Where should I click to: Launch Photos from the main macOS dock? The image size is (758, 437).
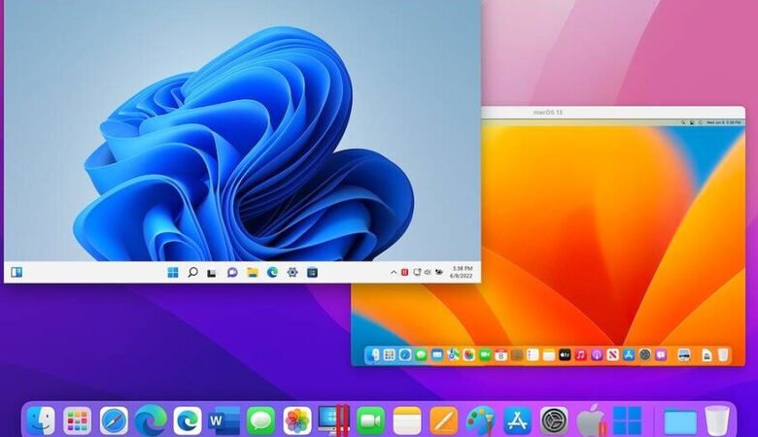tap(297, 421)
